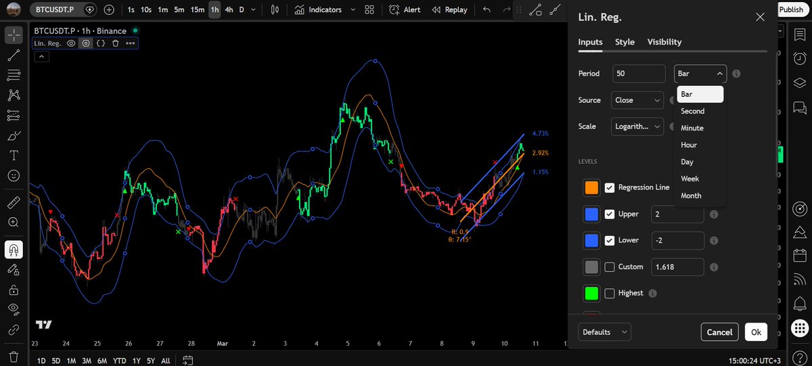Choose Hour from the period unit list
The height and width of the screenshot is (366, 812).
pyautogui.click(x=700, y=145)
